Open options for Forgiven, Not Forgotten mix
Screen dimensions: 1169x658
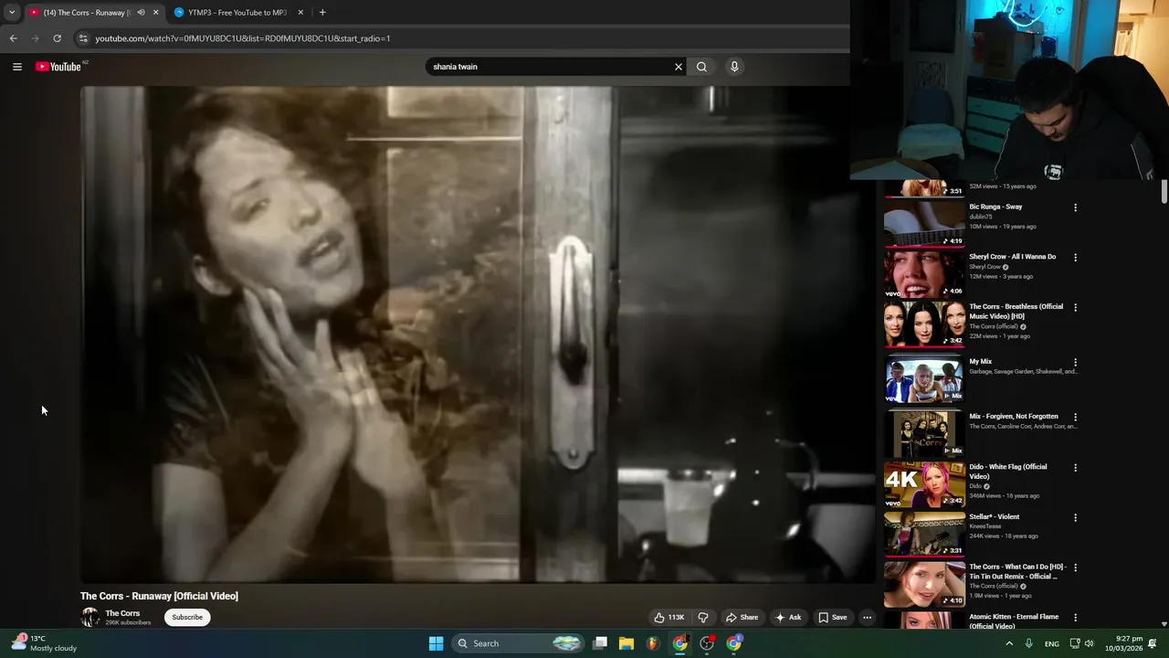click(1075, 418)
